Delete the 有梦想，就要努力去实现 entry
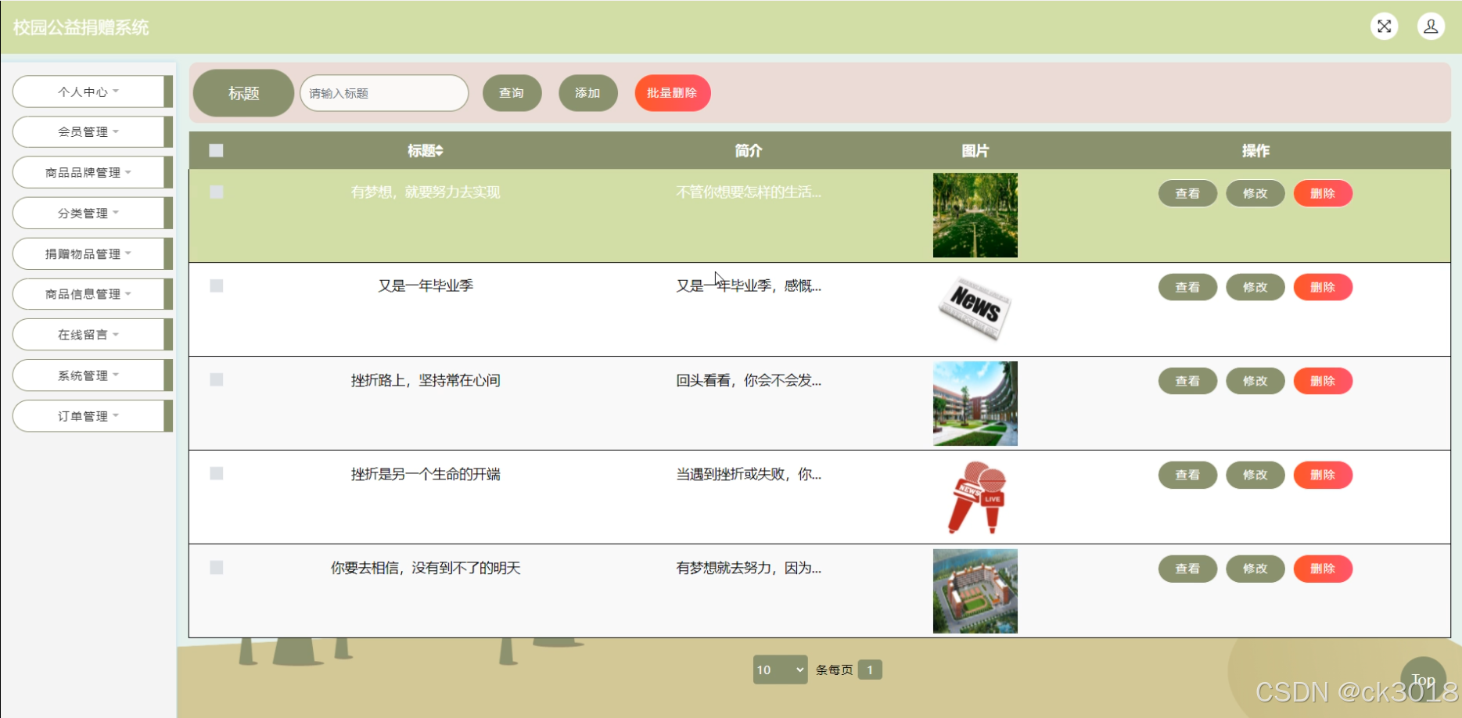1462x718 pixels. click(1323, 193)
